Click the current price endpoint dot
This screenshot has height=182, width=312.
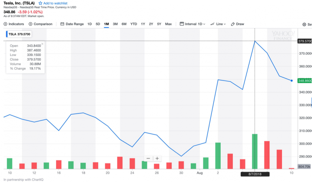tap(291, 80)
